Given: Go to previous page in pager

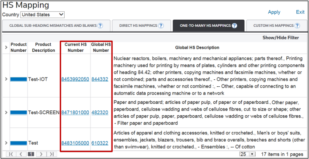Looking at the screenshot, I should coord(21,154).
